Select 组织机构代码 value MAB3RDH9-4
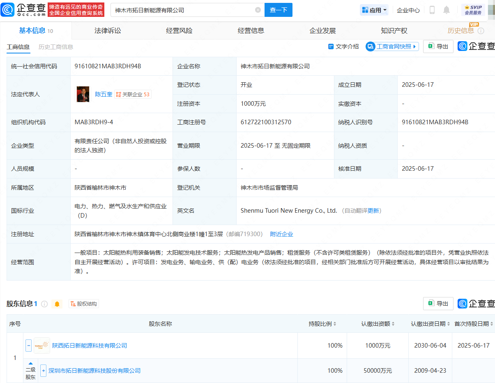The height and width of the screenshot is (383, 495). pos(94,122)
